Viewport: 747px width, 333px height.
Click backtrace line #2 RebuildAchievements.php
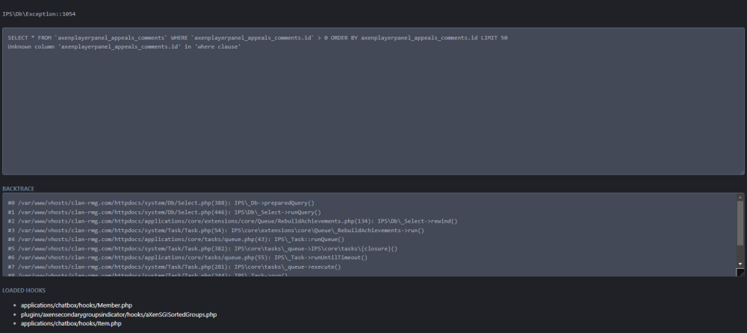tap(232, 221)
